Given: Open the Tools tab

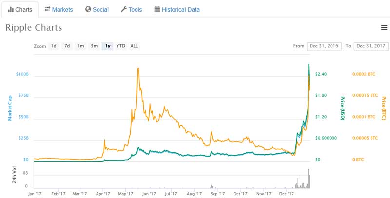Looking at the screenshot, I should point(131,9).
